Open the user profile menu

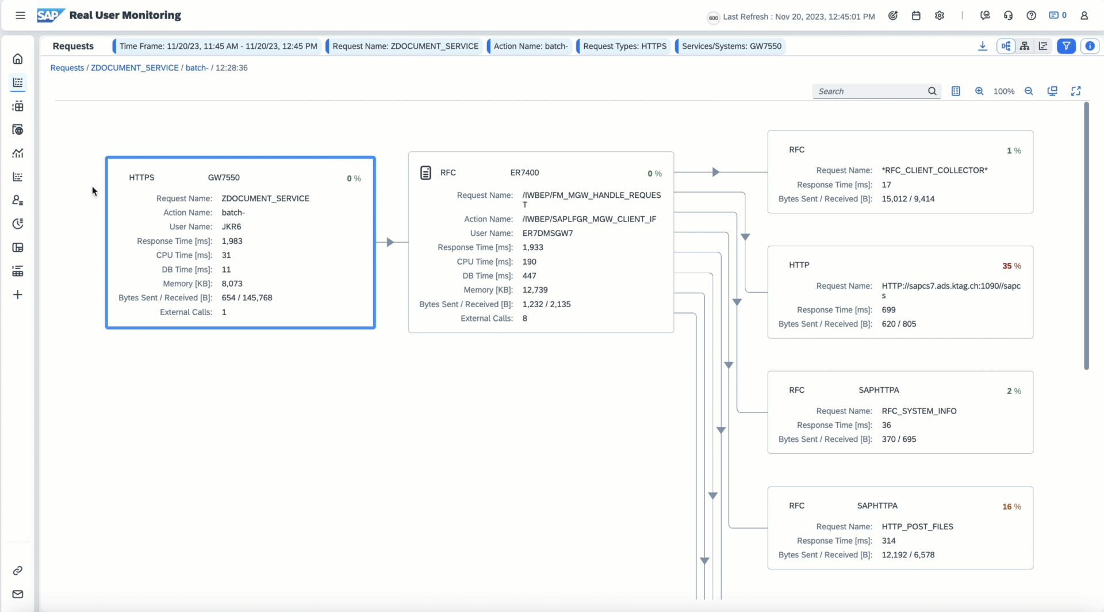coord(1084,16)
